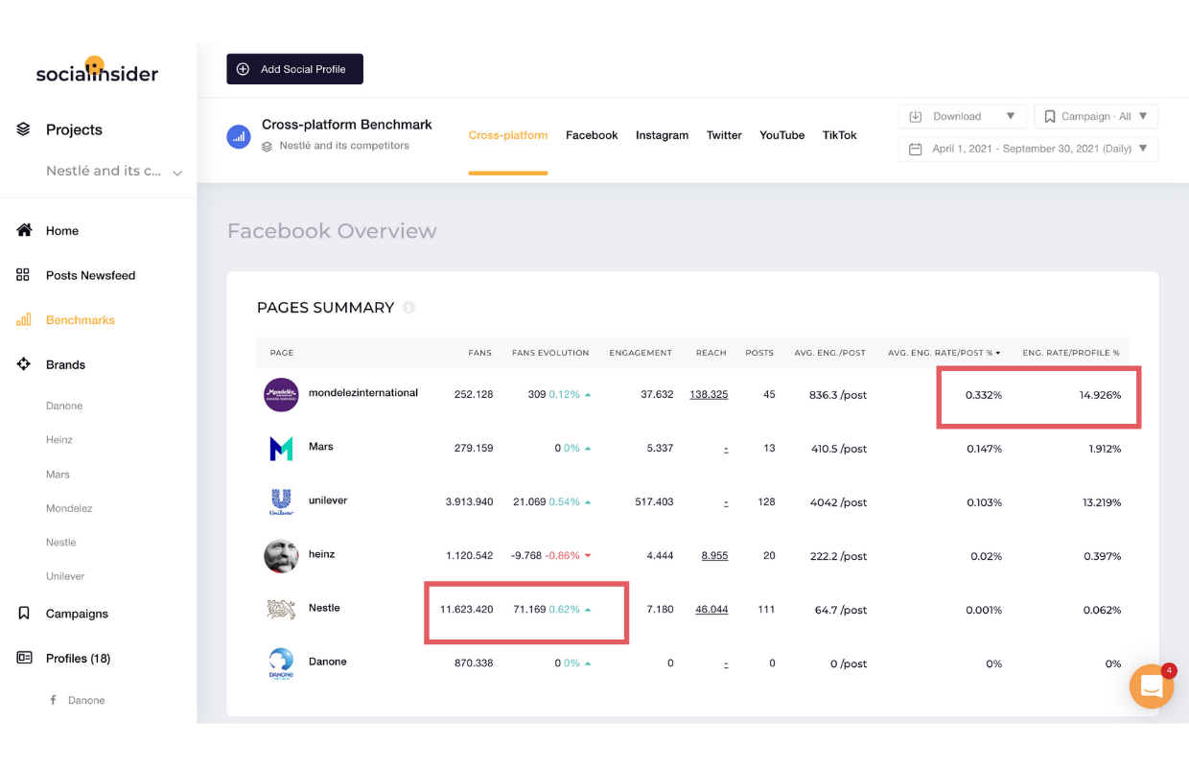Click the Brands icon in sidebar
1189x767 pixels.
24,364
